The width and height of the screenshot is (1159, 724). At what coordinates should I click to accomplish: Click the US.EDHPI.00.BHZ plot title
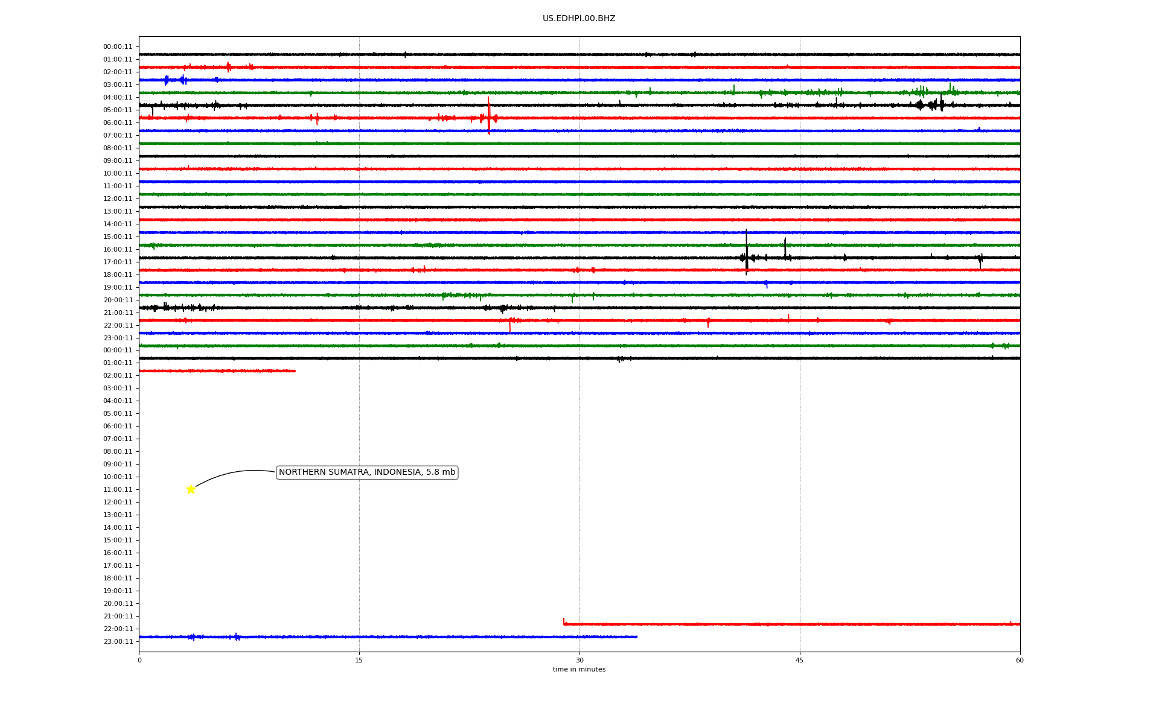click(578, 19)
